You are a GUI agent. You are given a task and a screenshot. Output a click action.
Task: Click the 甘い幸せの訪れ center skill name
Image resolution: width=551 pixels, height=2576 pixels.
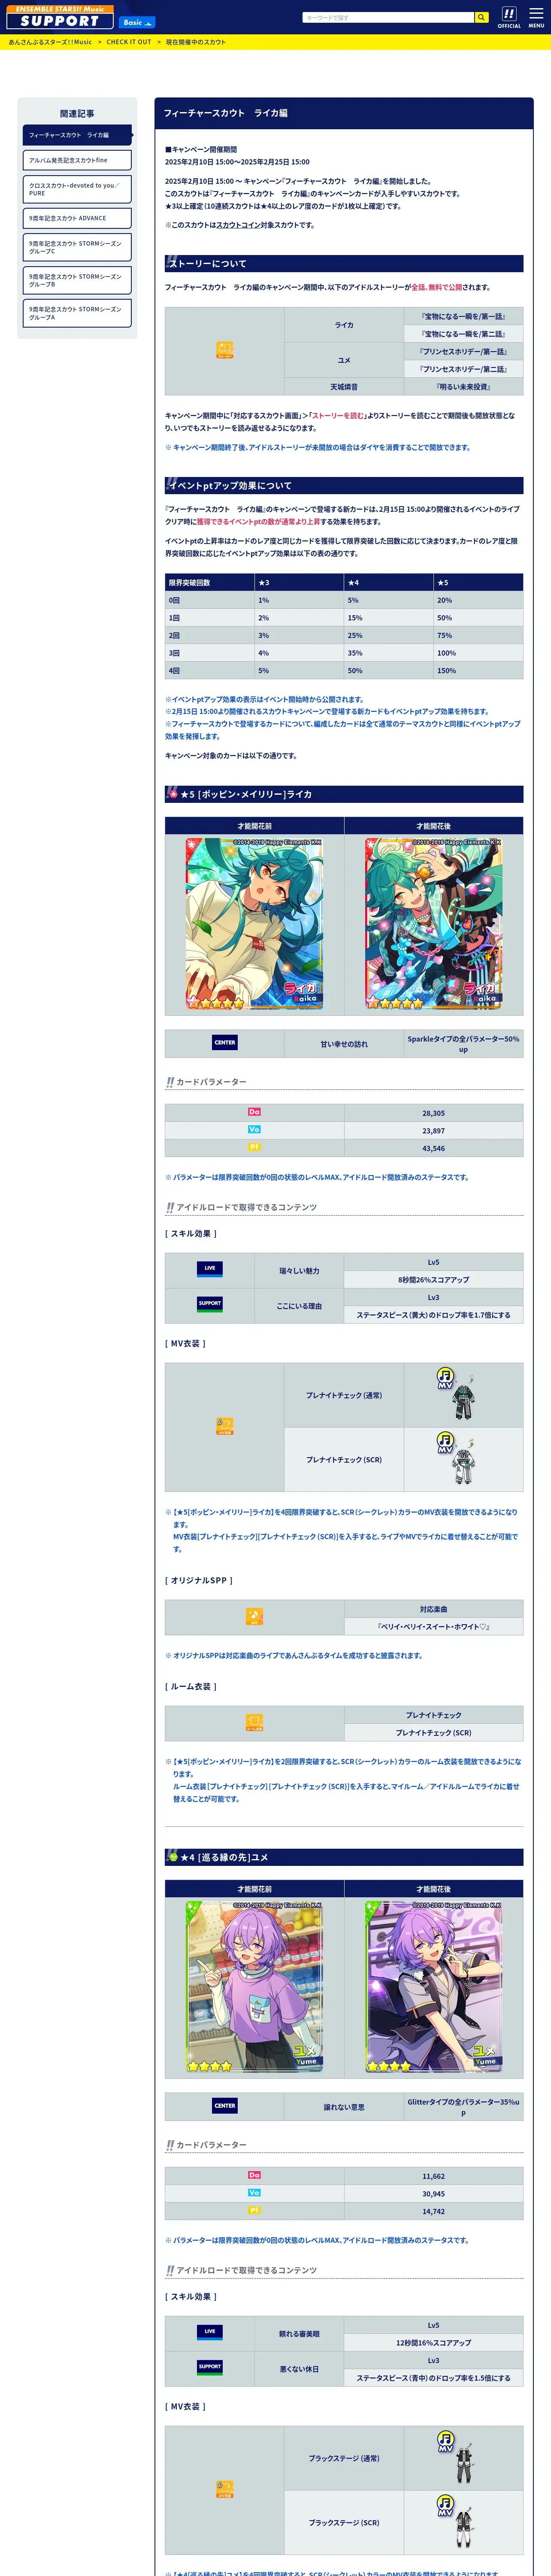344,1044
